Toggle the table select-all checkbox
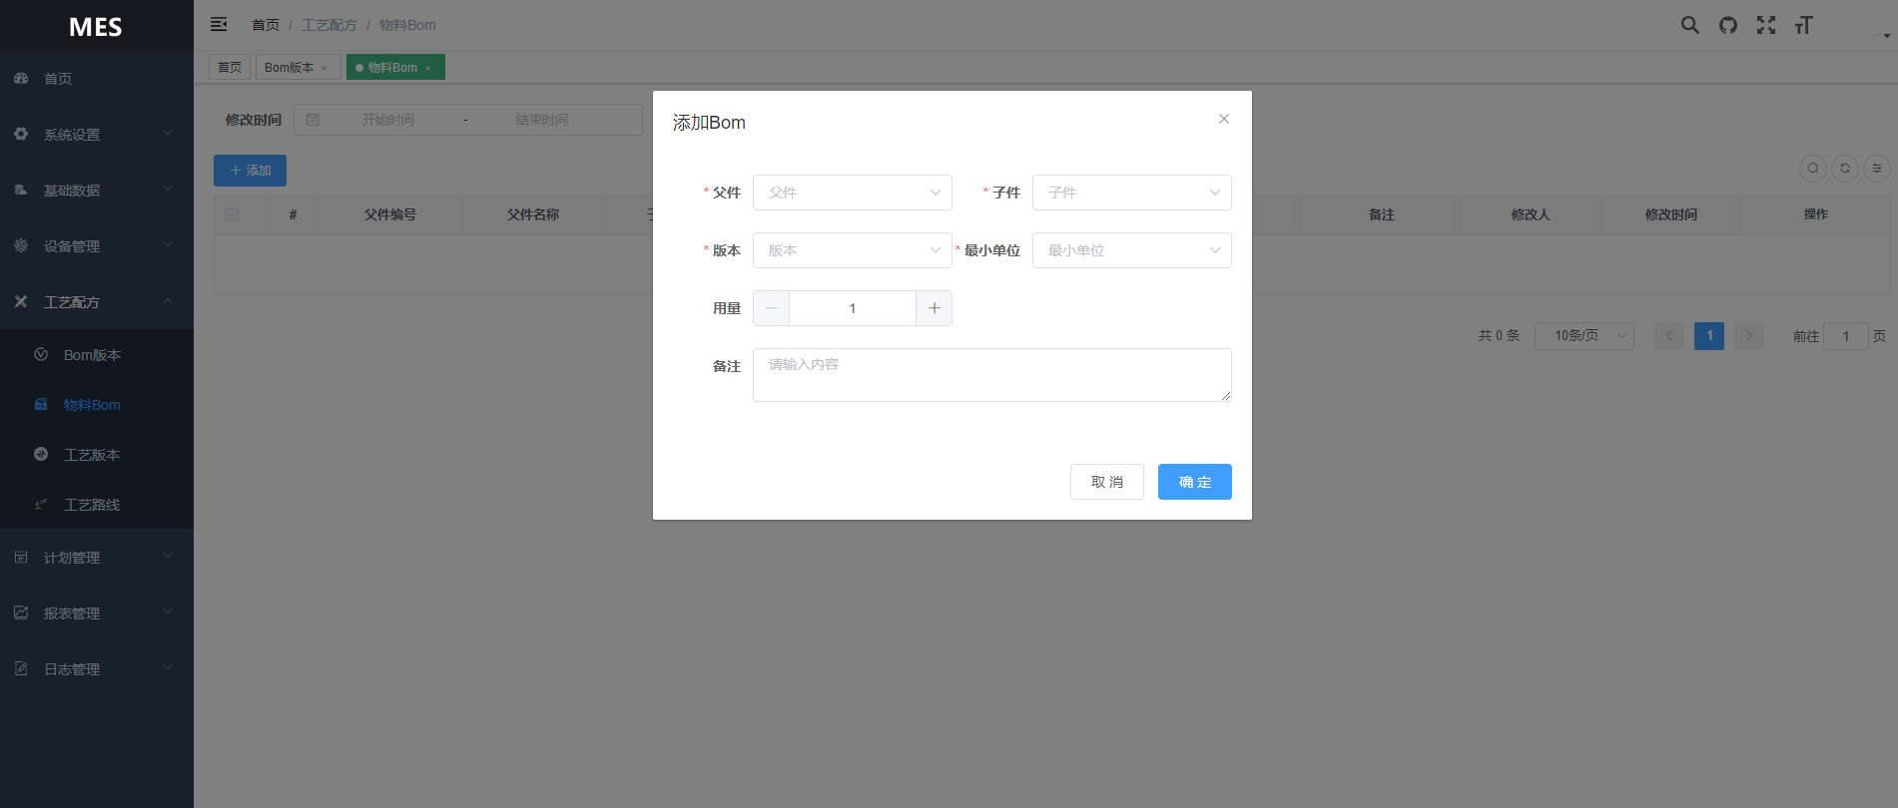This screenshot has height=808, width=1898. 232,214
